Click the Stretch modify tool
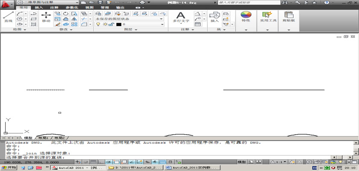Screen dimensions: 359x171 74,14
